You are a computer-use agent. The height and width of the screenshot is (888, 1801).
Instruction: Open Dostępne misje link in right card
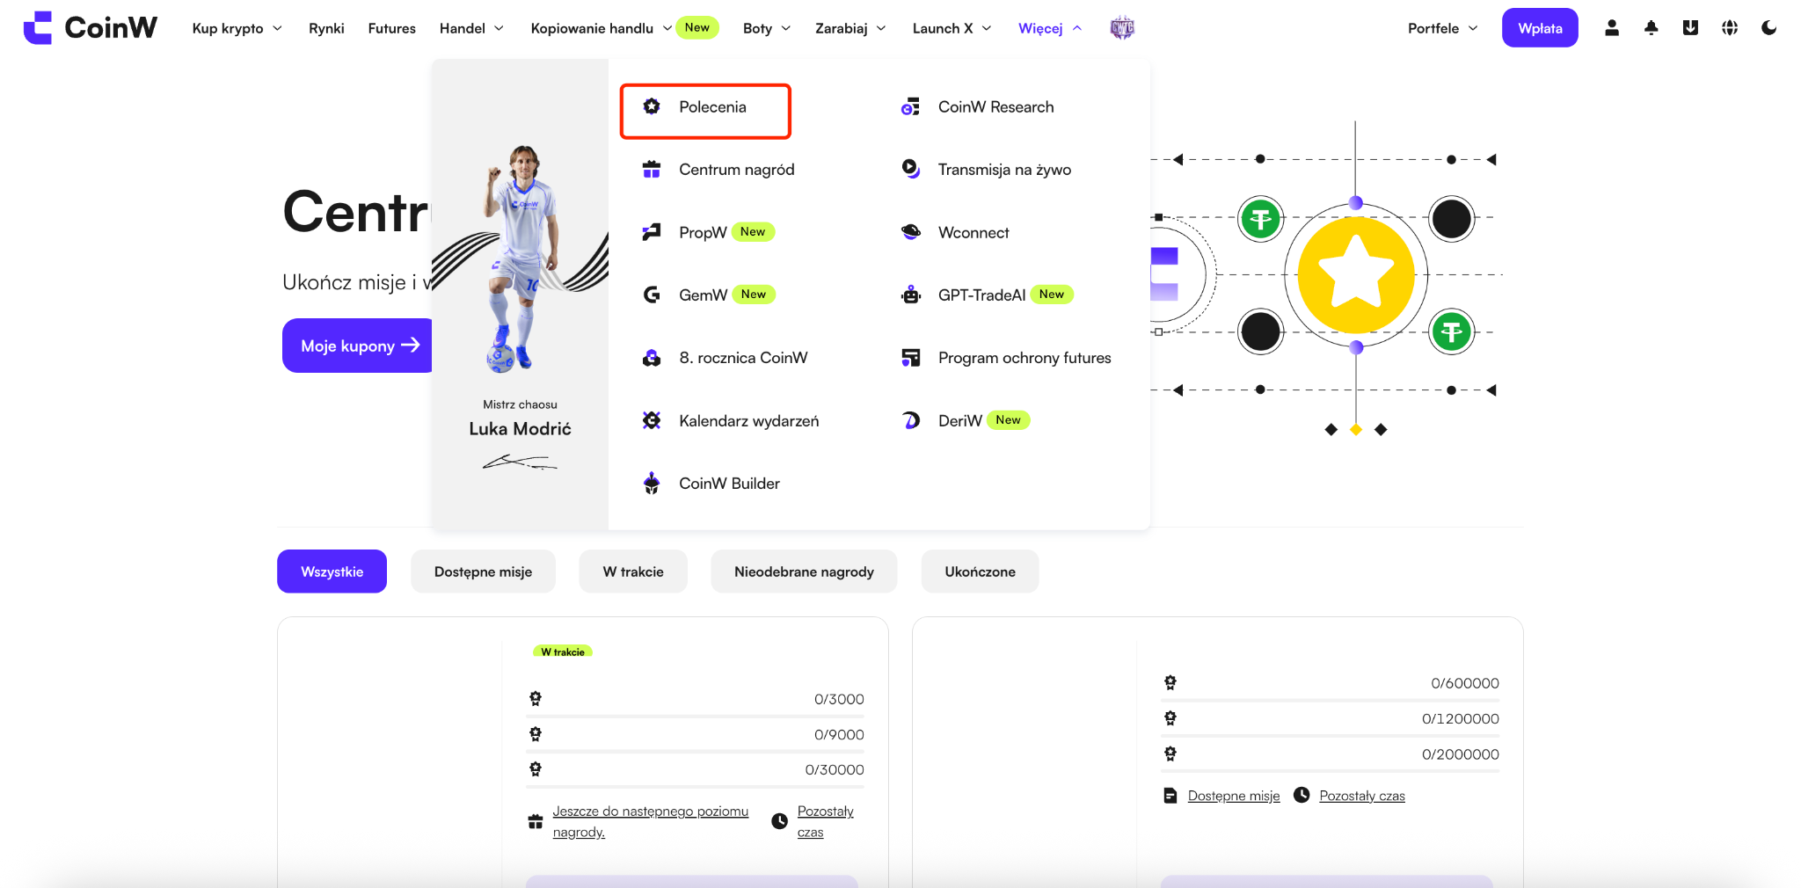coord(1234,796)
